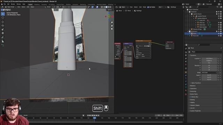The image size is (223, 125).
Task: Click the current frame marker in timeline
Action: point(94,118)
